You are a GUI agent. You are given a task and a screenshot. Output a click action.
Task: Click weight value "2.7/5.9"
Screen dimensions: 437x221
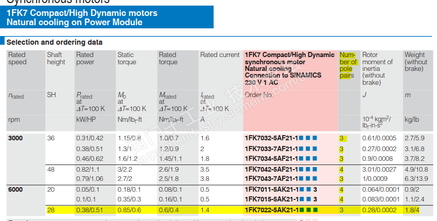(x=414, y=138)
